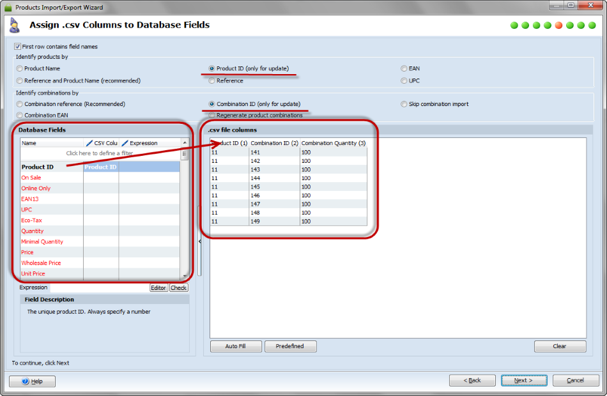Click the wizard mascot icon in header
Image resolution: width=607 pixels, height=396 pixels.
point(15,26)
